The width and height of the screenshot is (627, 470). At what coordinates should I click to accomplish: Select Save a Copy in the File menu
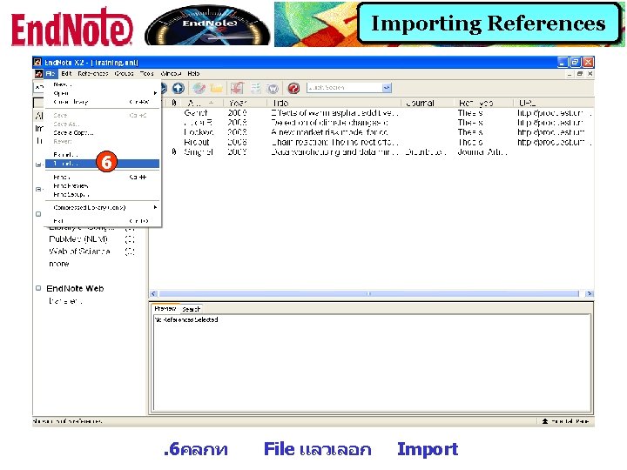[x=102, y=132]
